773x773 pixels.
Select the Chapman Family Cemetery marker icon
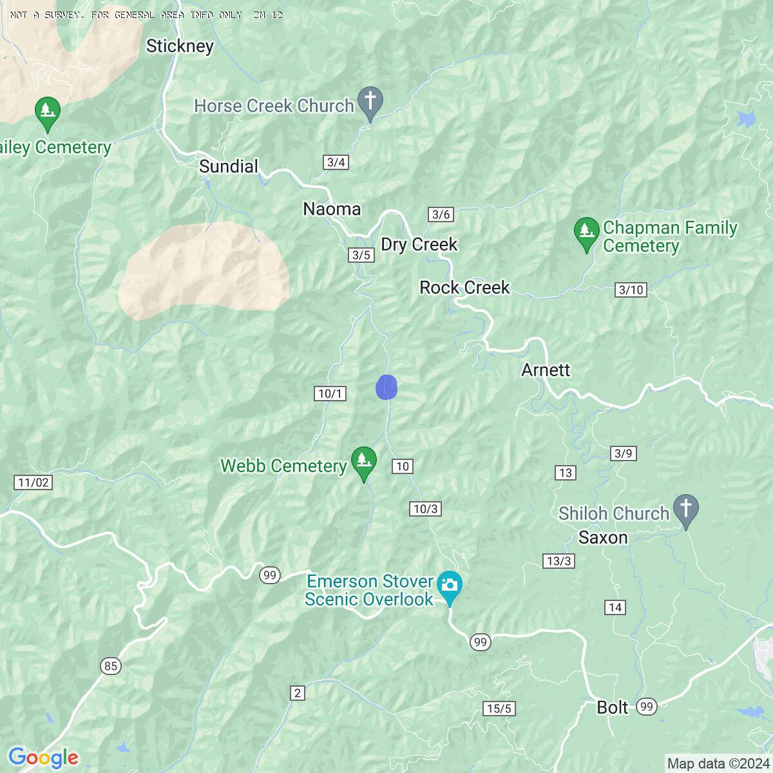click(x=586, y=236)
